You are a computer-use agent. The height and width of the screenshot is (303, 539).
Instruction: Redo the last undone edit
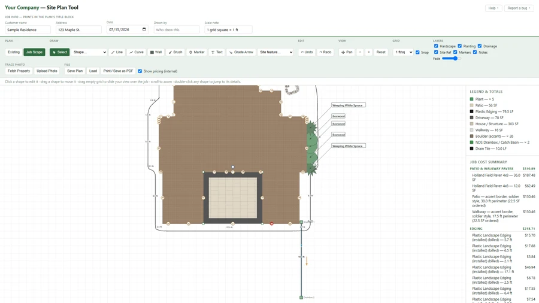click(x=325, y=52)
